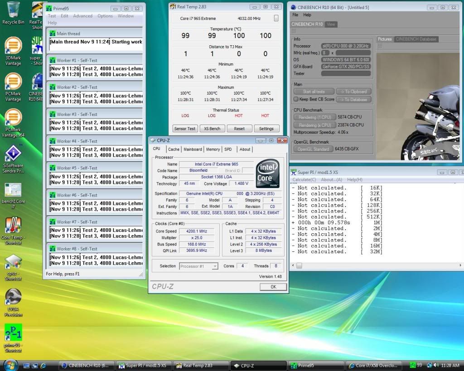Viewport: 464px width, 371px height.
Task: Open the Calculate(C) menu in Super PI
Action: (x=304, y=179)
